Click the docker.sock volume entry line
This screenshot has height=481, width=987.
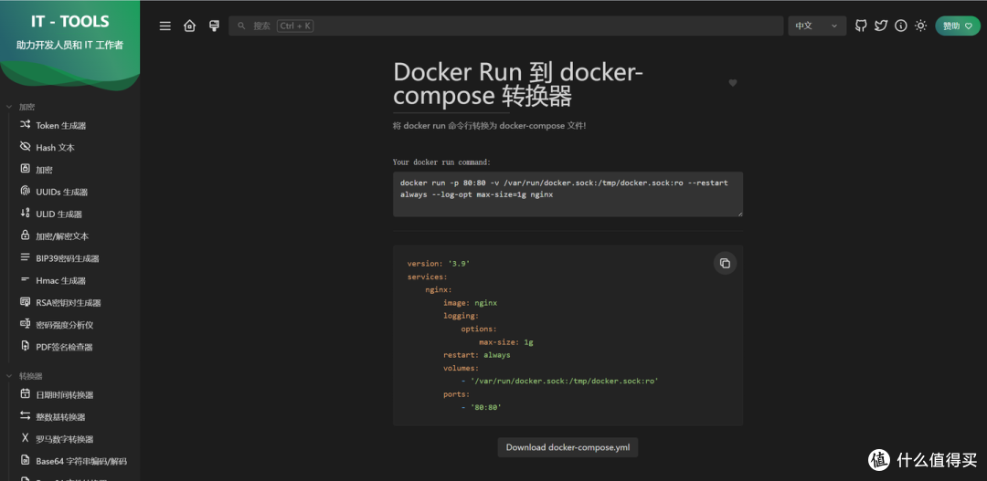559,381
